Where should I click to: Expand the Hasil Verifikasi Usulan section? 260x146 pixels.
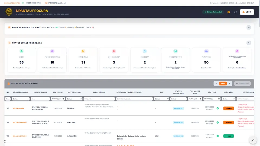(x=249, y=28)
